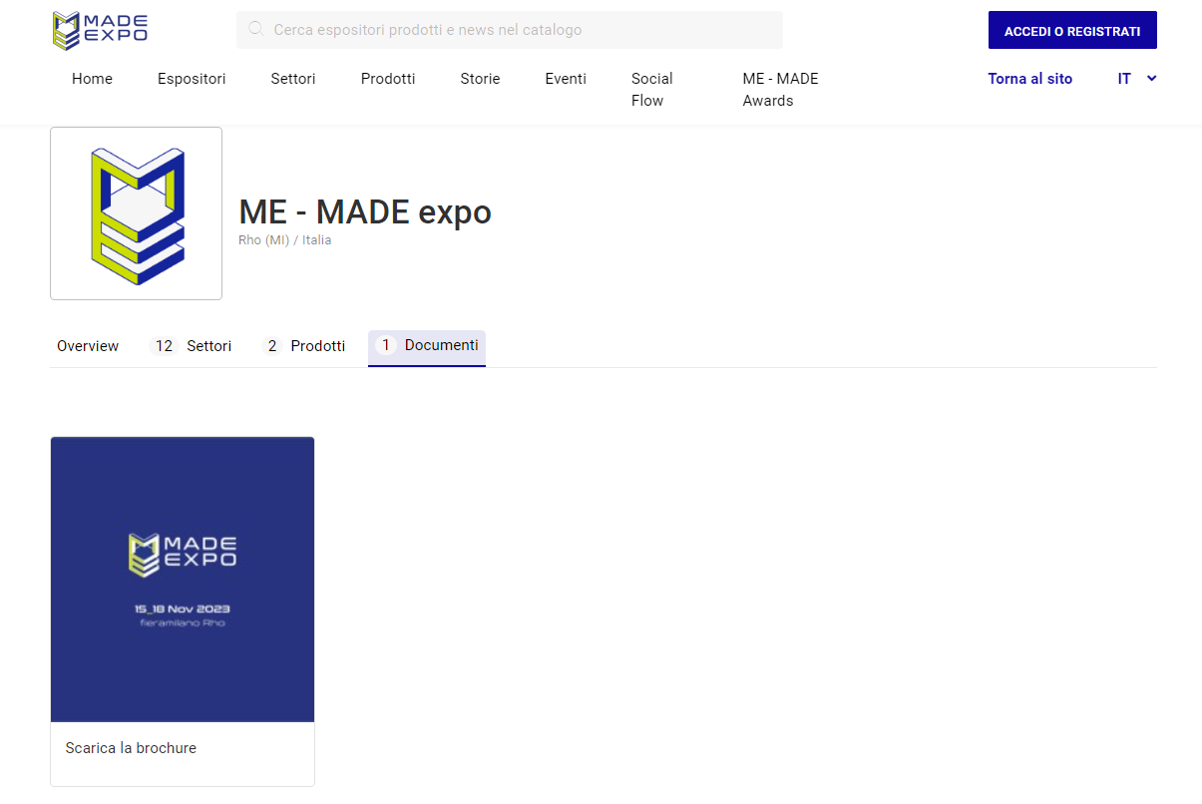Go to Espositori in the navigation
This screenshot has width=1202, height=804.
coord(192,79)
